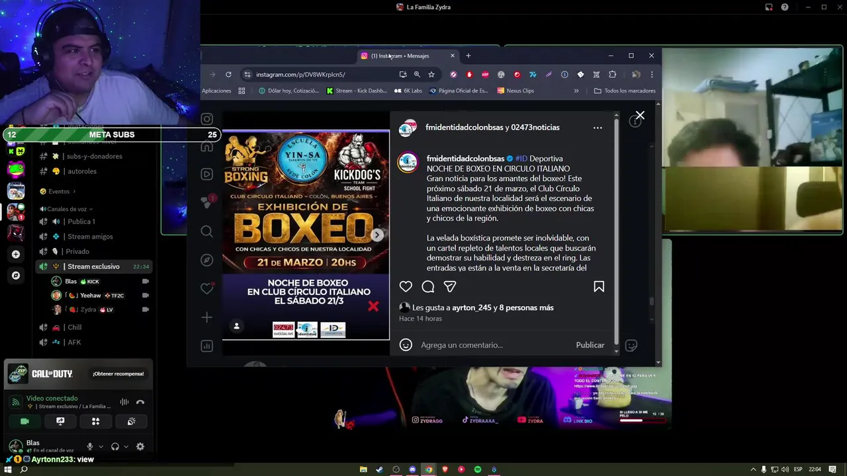This screenshot has height=476, width=847.
Task: Toggle Discord screen share
Action: coord(60,421)
